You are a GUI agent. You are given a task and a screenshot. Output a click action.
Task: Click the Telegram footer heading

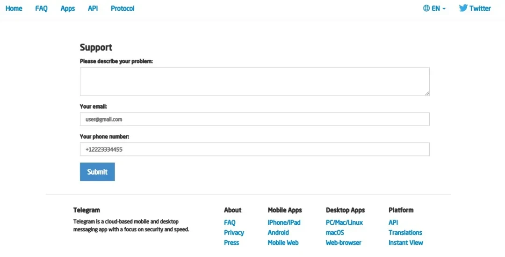point(87,210)
